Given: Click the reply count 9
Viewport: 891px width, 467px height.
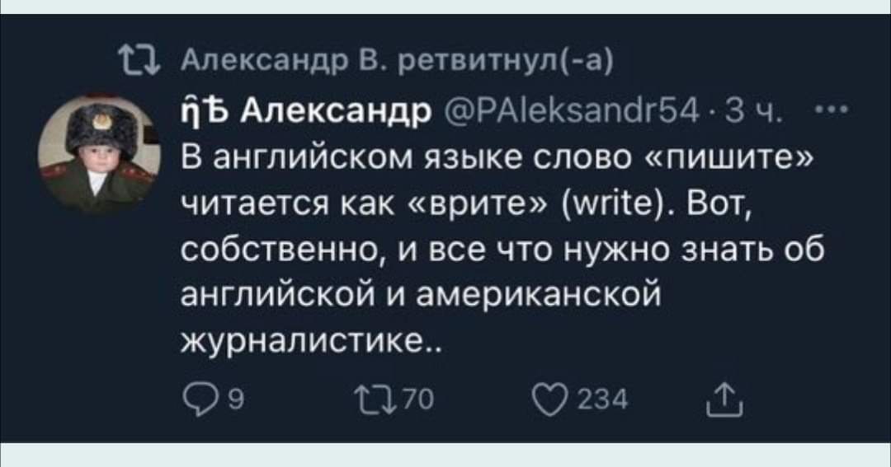Looking at the screenshot, I should [x=211, y=404].
